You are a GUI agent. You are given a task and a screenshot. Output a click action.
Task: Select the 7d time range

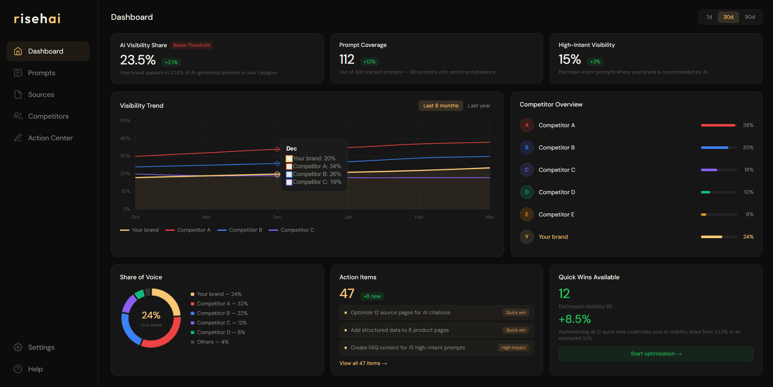tap(709, 17)
